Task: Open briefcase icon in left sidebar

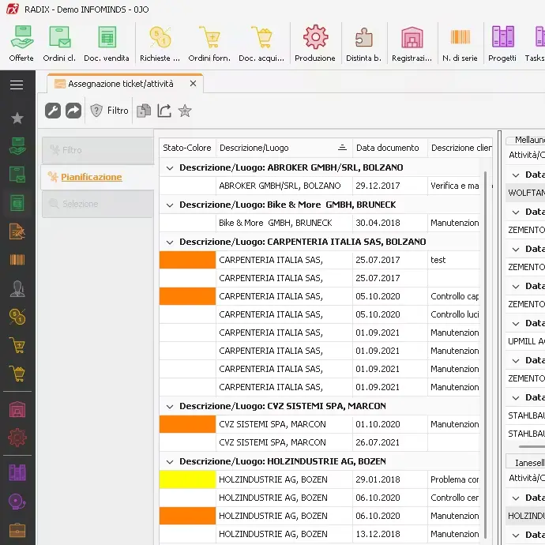Action: tap(17, 531)
